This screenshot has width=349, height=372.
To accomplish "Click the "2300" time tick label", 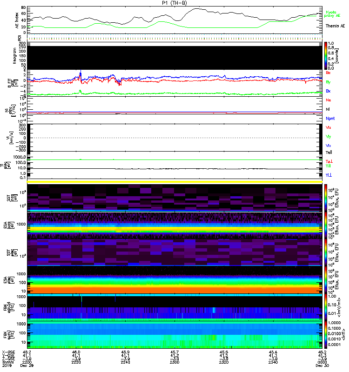I will (174, 362).
